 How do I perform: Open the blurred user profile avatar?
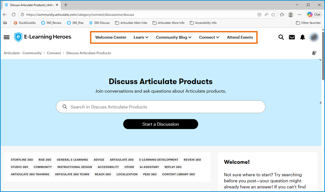coord(314,37)
